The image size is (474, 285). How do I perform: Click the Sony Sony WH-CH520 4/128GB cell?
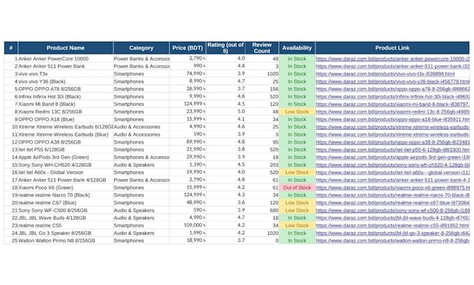66,165
